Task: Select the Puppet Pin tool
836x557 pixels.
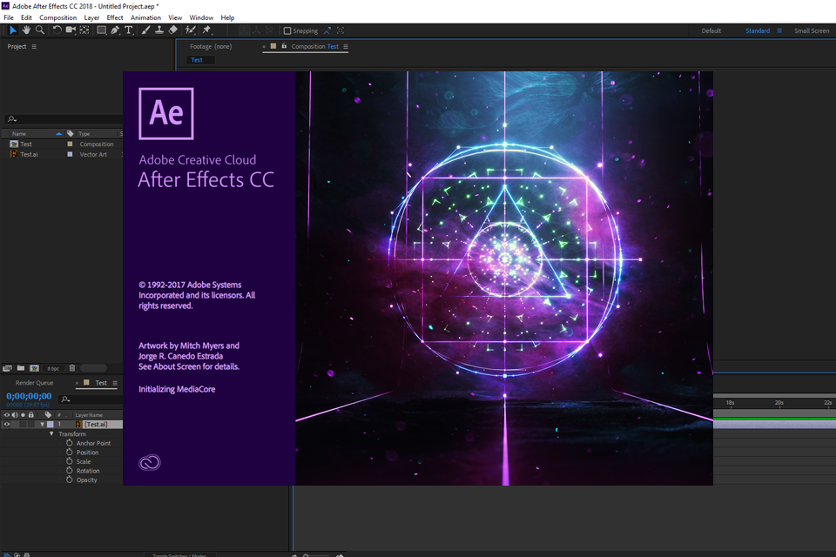Action: tap(207, 30)
